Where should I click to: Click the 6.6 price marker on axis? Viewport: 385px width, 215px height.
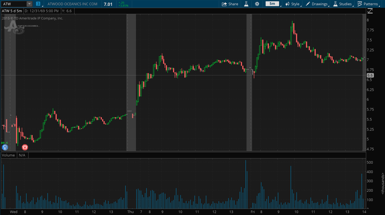370,75
